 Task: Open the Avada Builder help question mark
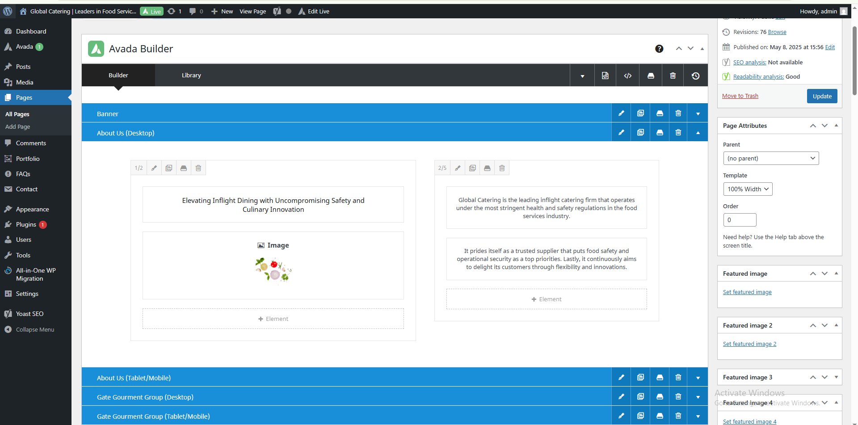659,49
